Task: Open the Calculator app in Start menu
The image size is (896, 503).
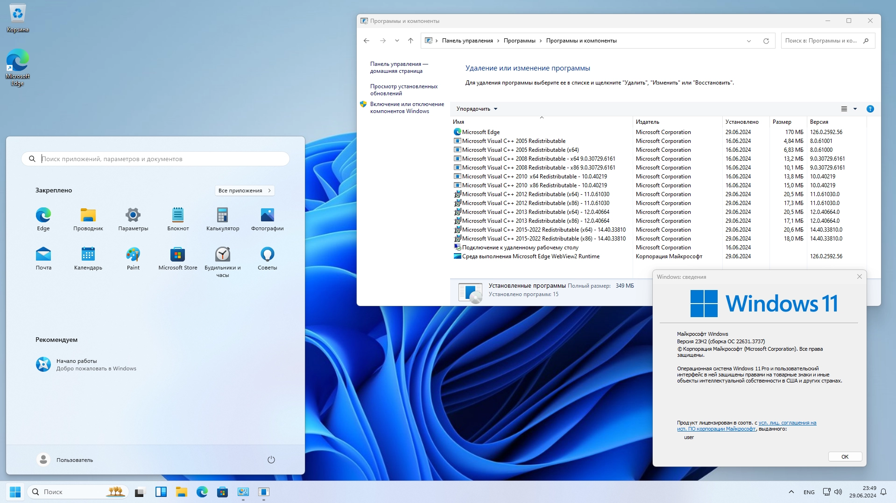Action: click(x=223, y=215)
